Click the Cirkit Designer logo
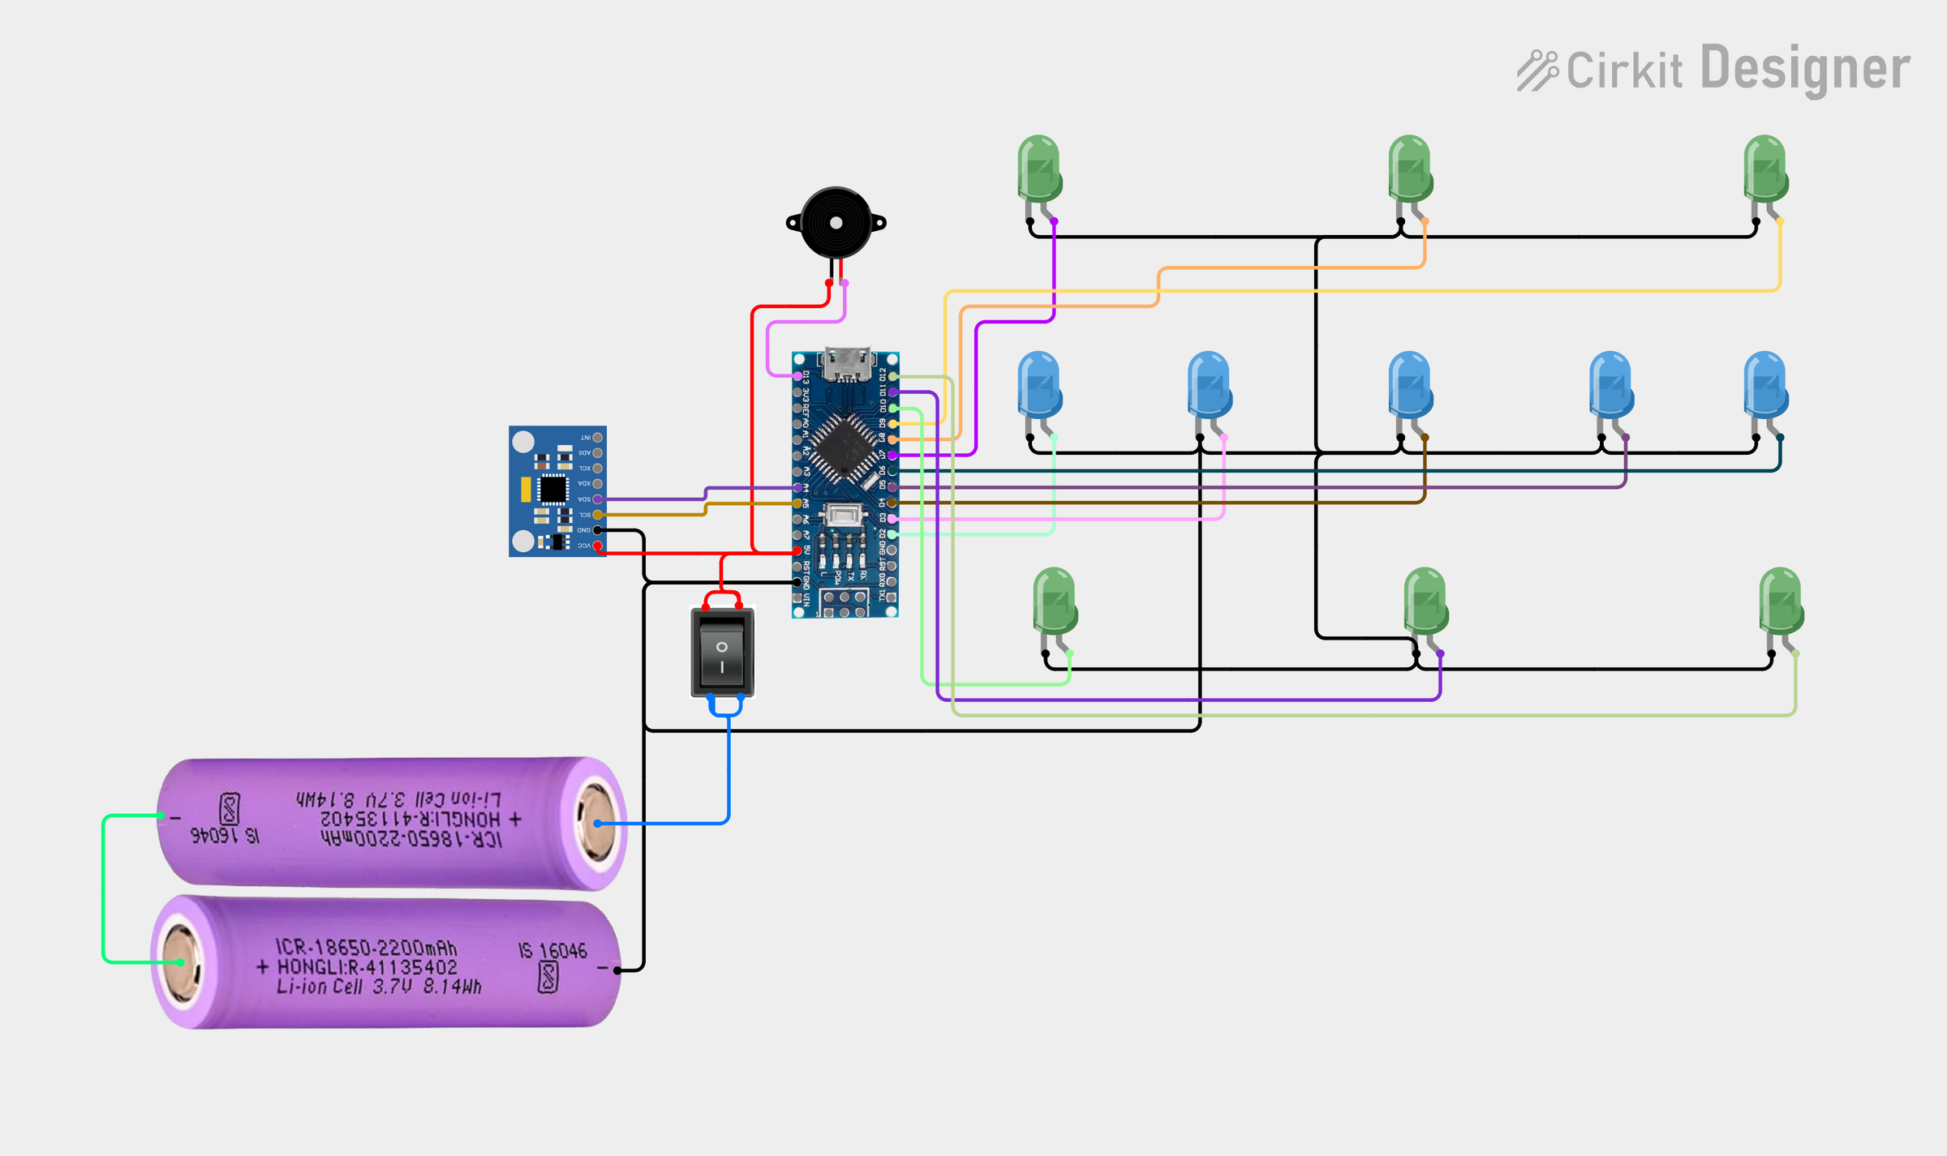 click(x=1713, y=70)
